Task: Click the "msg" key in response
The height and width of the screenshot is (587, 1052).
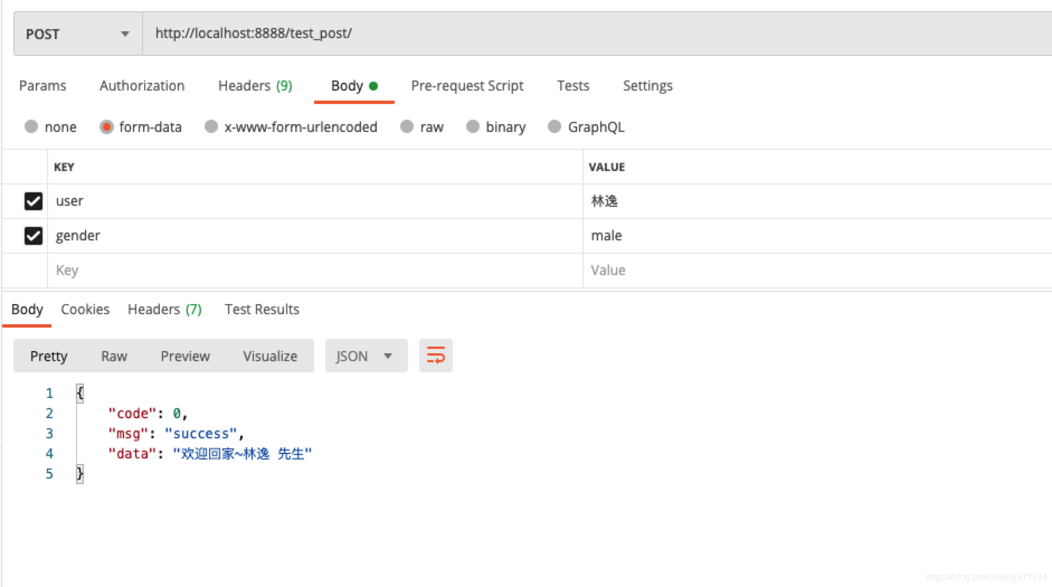Action: tap(128, 434)
